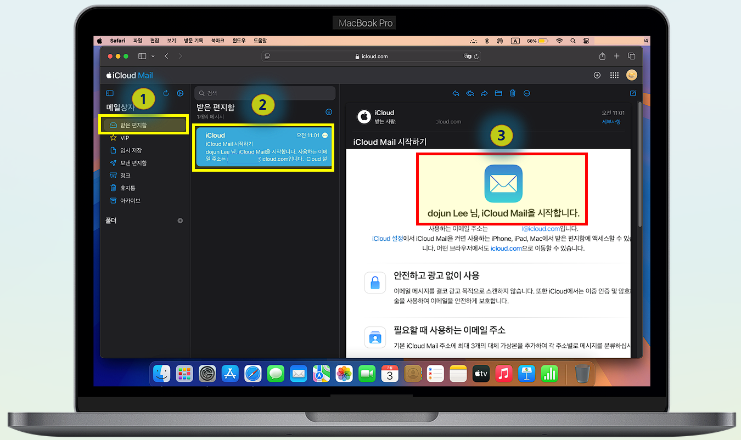Select 받은 편지함 mailbox
Screen dimensions: 741x440
(145, 125)
